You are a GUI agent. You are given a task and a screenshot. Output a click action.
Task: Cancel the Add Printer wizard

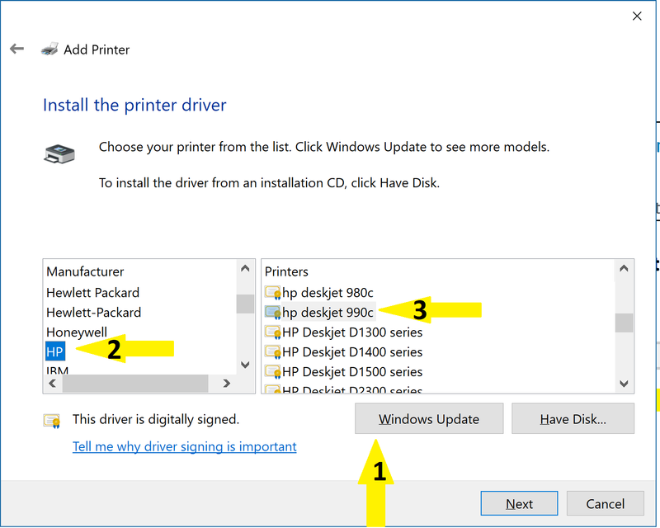coord(606,503)
